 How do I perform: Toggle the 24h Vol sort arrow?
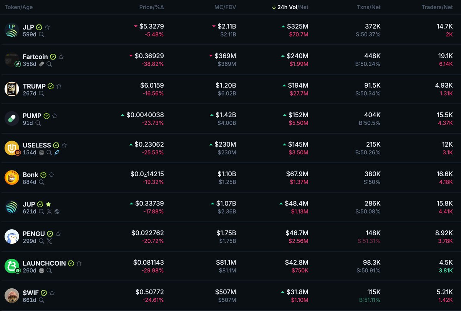(x=274, y=7)
